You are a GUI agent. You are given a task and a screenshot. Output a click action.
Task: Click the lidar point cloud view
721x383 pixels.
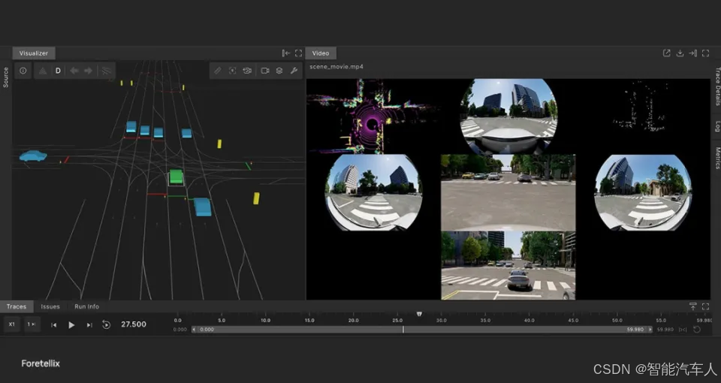[x=373, y=116]
